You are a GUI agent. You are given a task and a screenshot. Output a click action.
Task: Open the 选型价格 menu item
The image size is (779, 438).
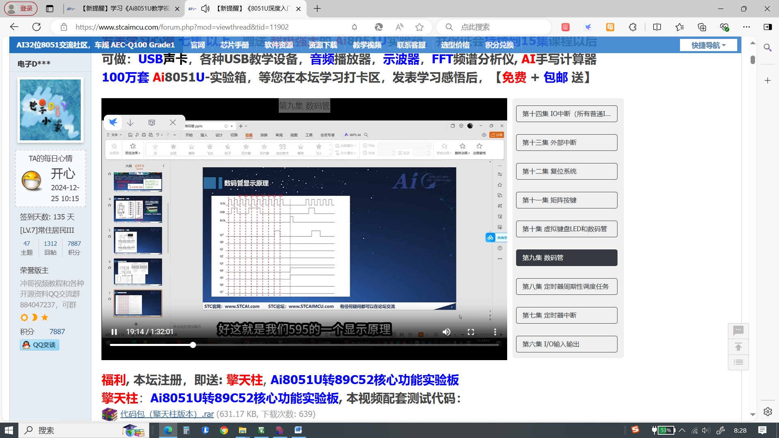(455, 45)
